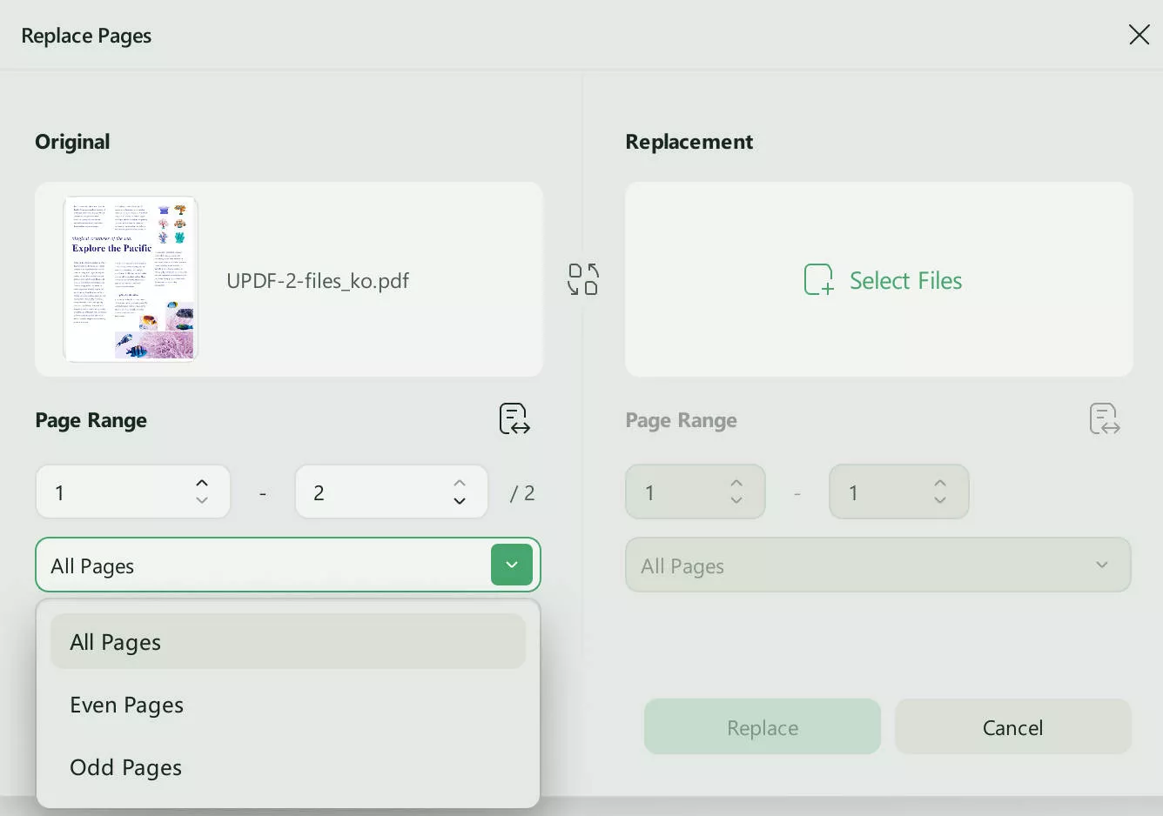Close the Replace Pages dialog
1163x816 pixels.
1139,35
